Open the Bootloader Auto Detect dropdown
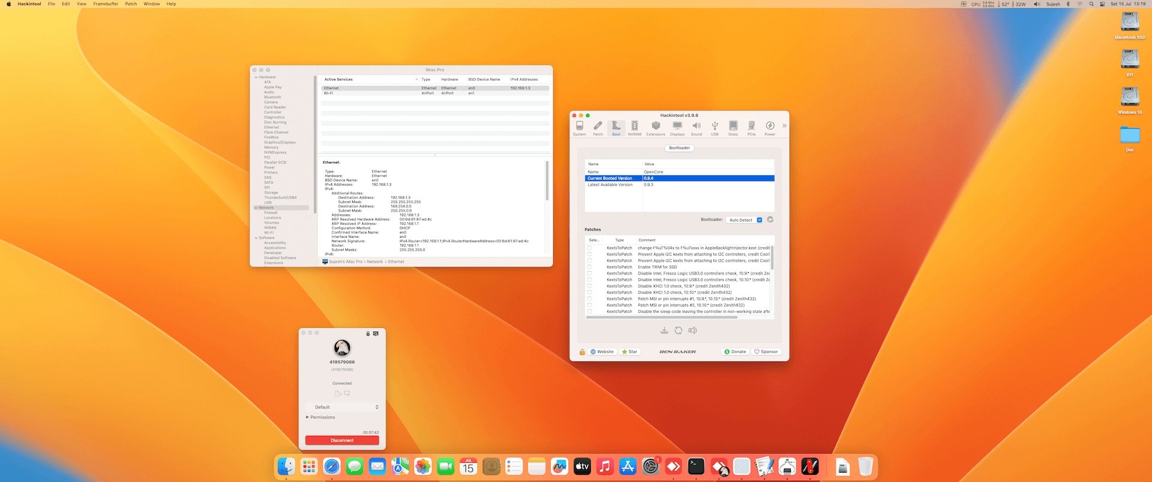Image resolution: width=1152 pixels, height=482 pixels. (x=744, y=220)
